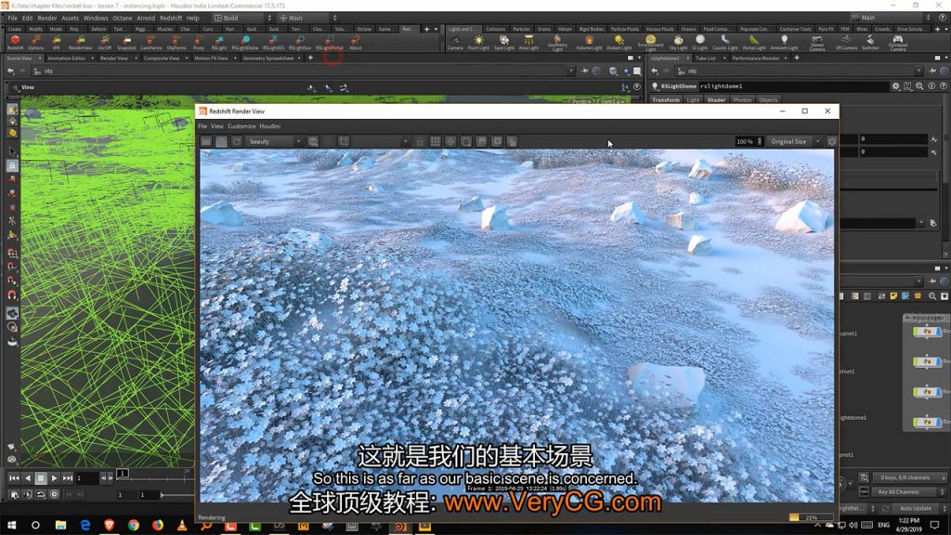Open the RenderView shelf tool

point(80,42)
